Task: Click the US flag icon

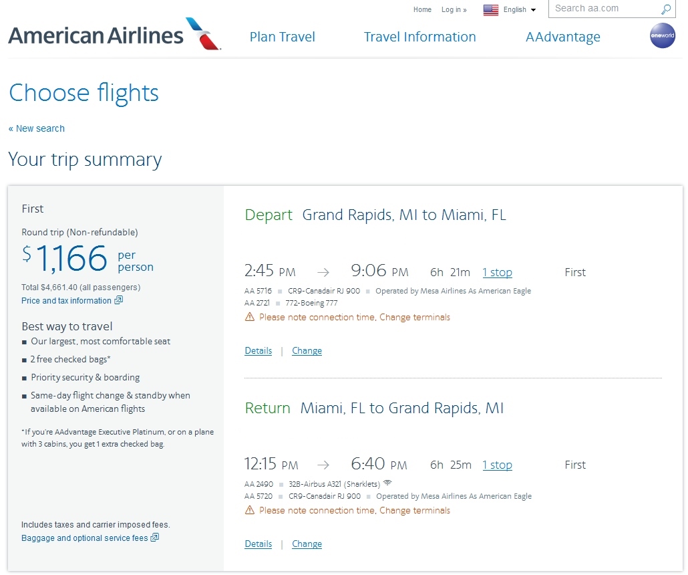Action: [491, 10]
